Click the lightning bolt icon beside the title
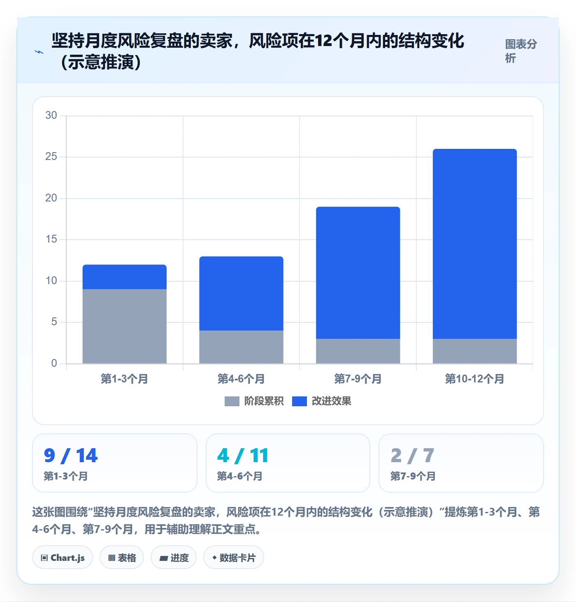The image size is (576, 602). click(39, 52)
